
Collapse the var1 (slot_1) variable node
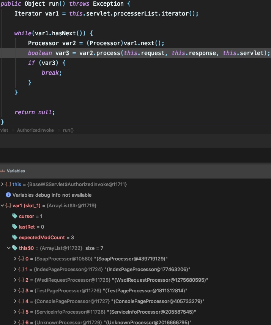pos(2,205)
